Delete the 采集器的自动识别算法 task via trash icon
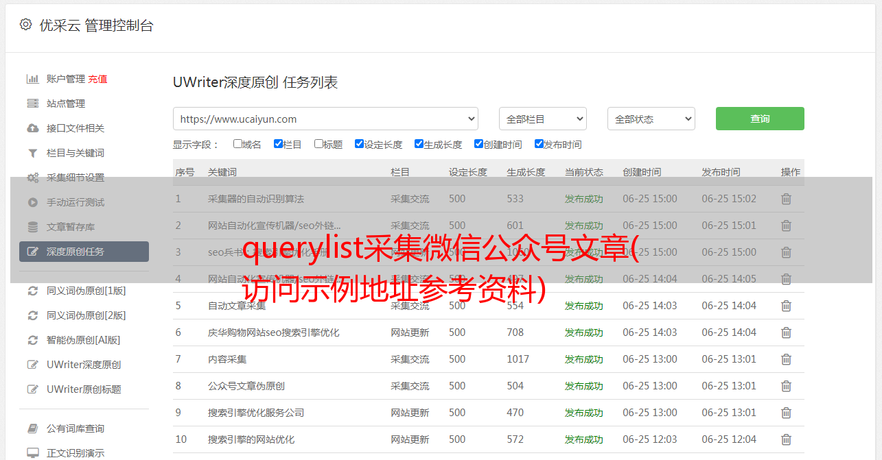This screenshot has height=460, width=882. tap(786, 199)
